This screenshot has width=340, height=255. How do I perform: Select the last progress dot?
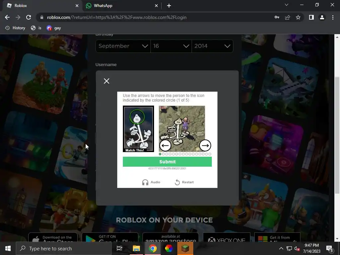(210, 154)
